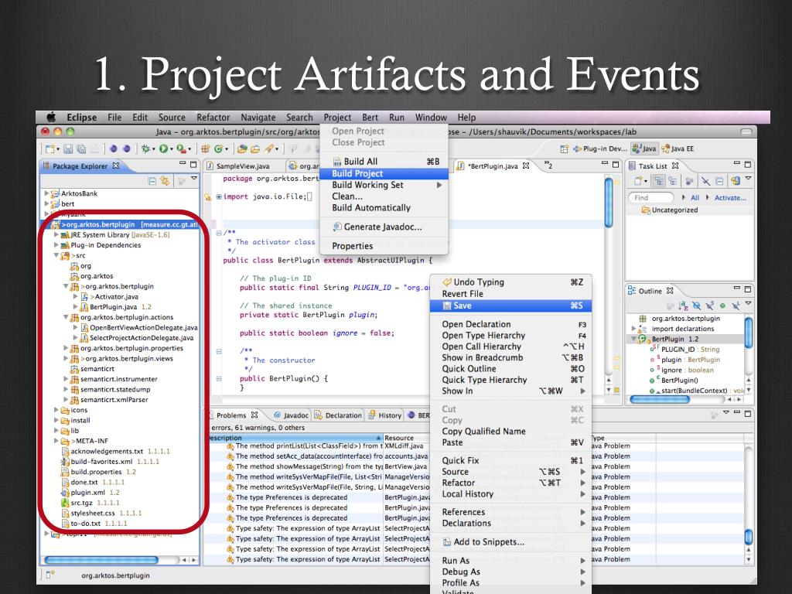Open Task List view menu dropdown arrow
The image size is (792, 594).
pos(748,178)
